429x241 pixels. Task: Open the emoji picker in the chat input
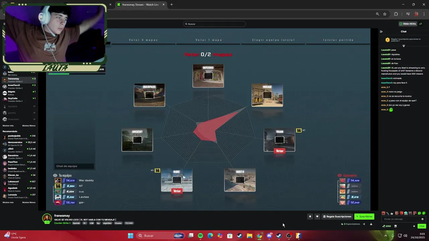point(422,219)
